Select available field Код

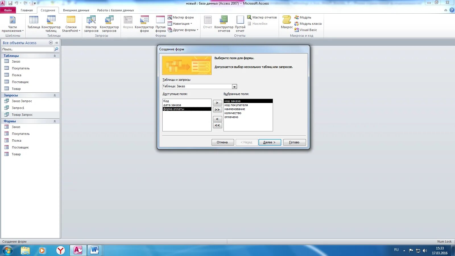coord(187,101)
